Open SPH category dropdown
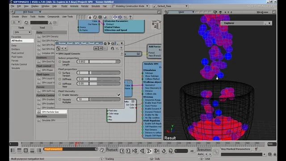Screen dimensions: 286x161 pos(22,32)
